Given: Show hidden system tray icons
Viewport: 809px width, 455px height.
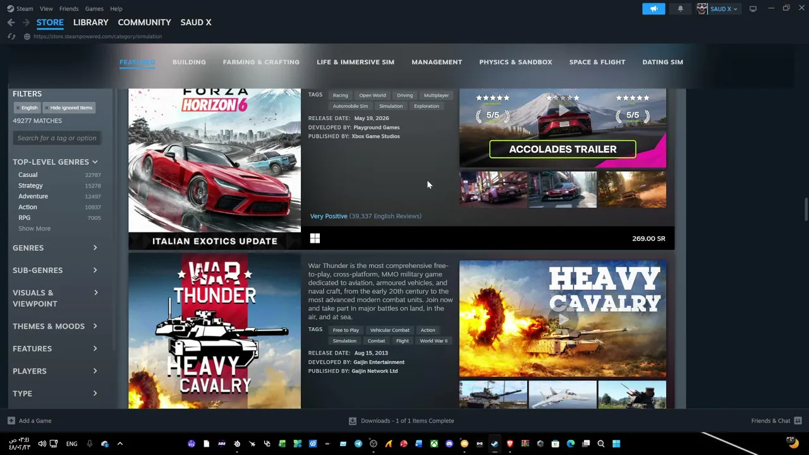Looking at the screenshot, I should click(x=120, y=444).
